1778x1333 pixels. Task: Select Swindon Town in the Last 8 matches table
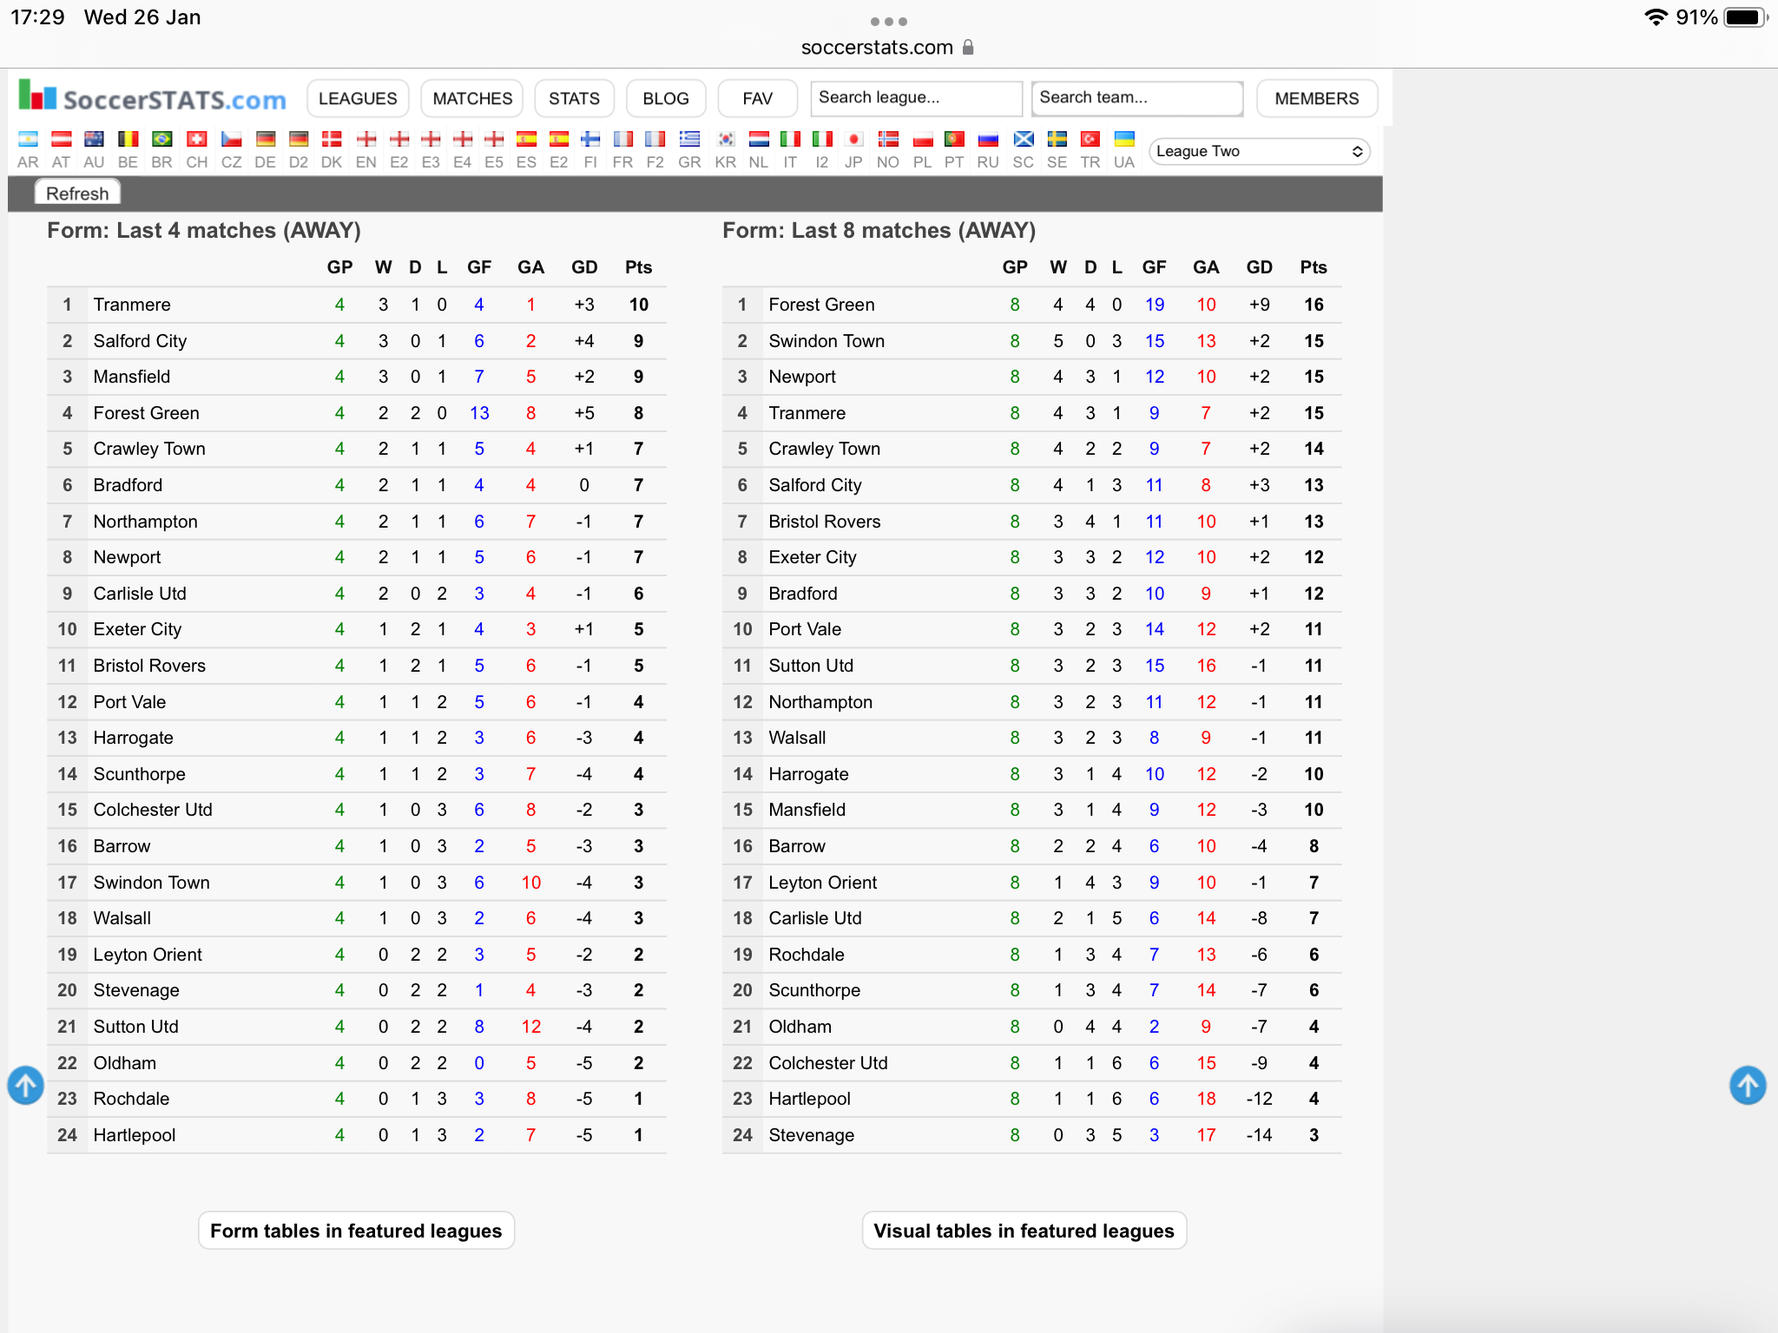(826, 341)
